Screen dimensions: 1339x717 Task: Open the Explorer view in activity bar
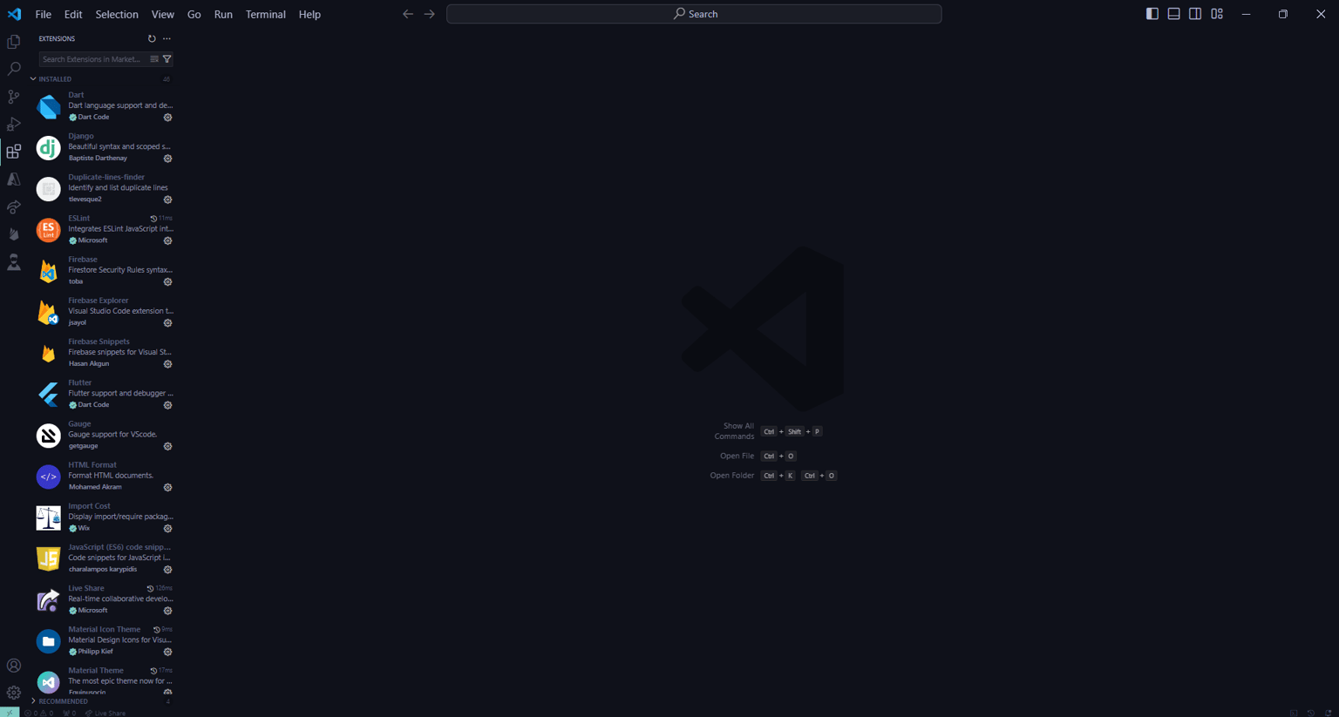(14, 42)
